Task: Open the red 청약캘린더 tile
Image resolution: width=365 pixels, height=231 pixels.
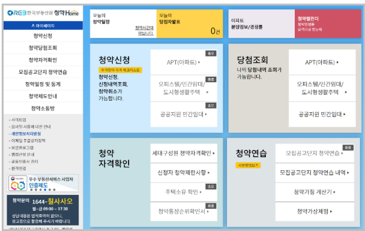Action: [328, 24]
